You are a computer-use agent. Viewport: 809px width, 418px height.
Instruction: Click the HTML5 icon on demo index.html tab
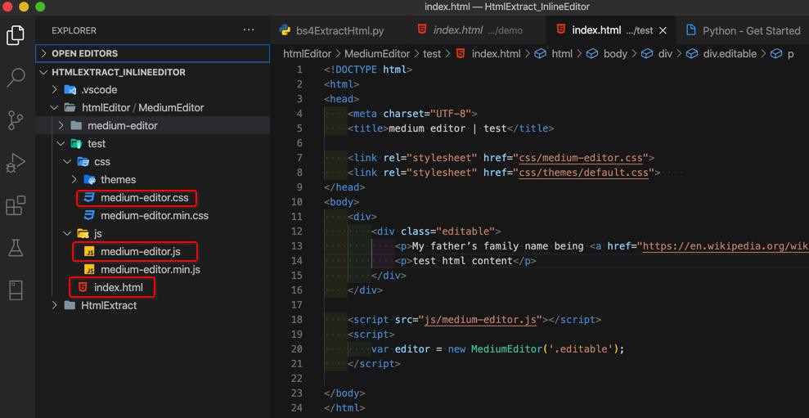point(421,30)
